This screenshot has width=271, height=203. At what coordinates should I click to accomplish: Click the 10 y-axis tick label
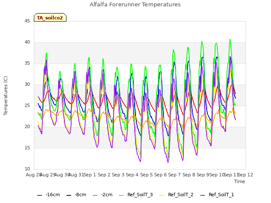click(x=27, y=169)
